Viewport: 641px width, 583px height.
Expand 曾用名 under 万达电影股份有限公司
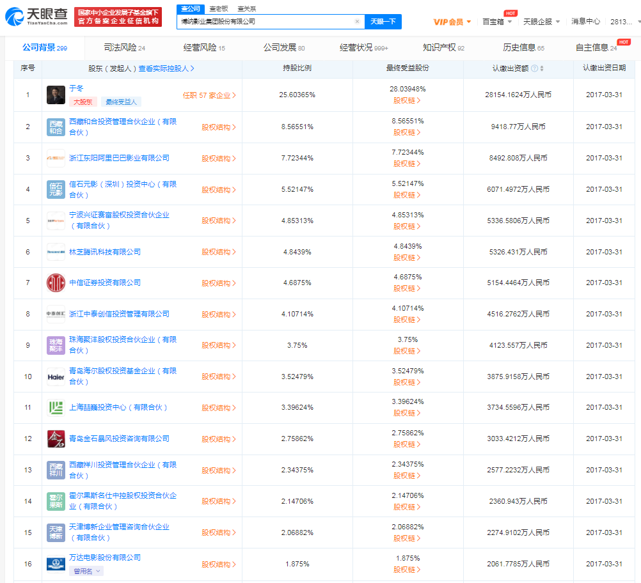(x=86, y=571)
